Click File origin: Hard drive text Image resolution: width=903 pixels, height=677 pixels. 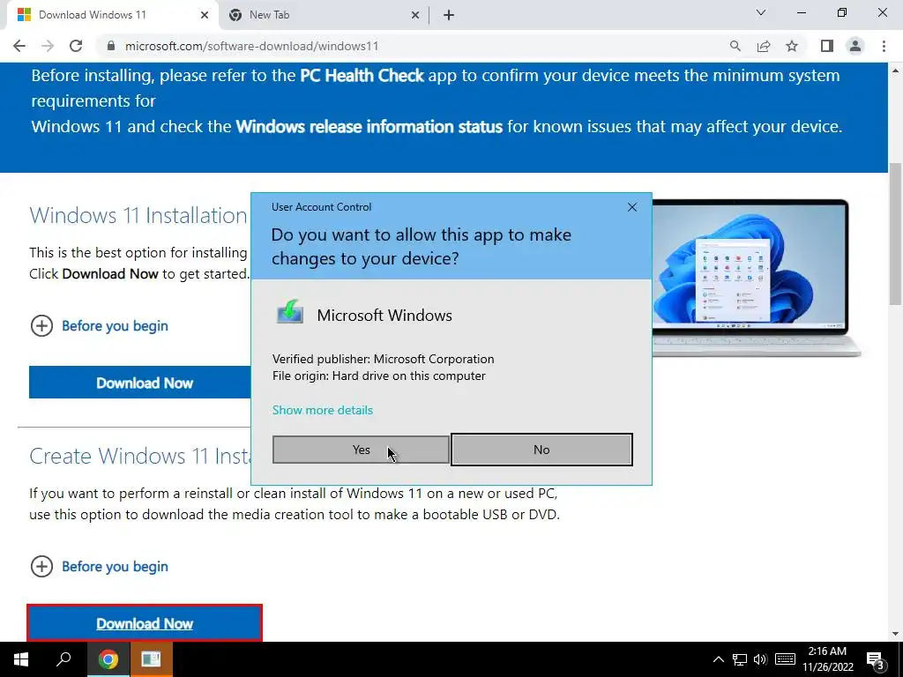point(379,376)
